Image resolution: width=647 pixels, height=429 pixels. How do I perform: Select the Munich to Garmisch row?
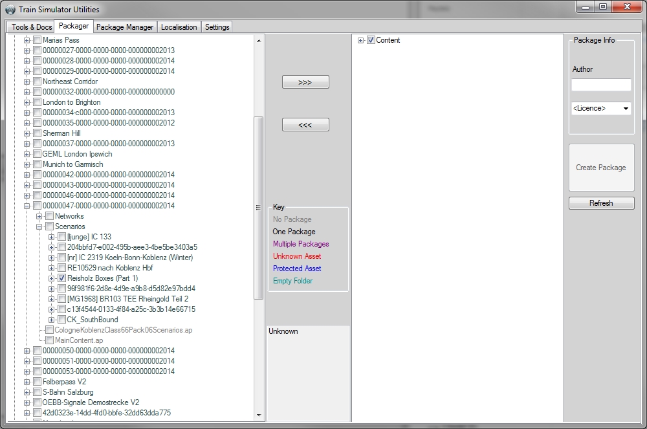72,164
